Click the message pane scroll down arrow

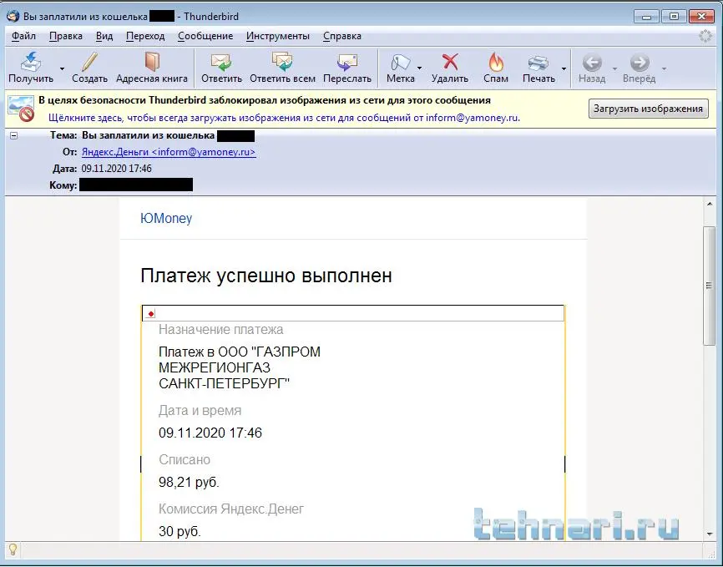pos(709,534)
